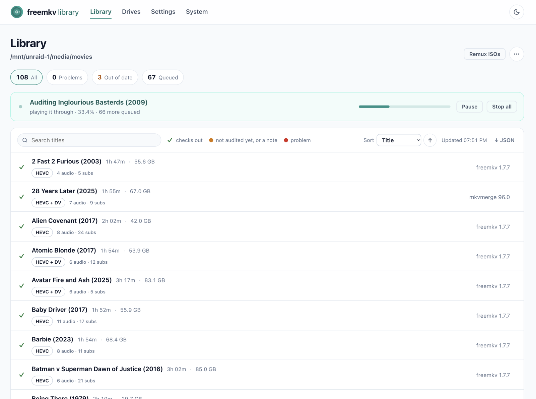The width and height of the screenshot is (536, 399).
Task: Open the Drives tab
Action: 131,12
